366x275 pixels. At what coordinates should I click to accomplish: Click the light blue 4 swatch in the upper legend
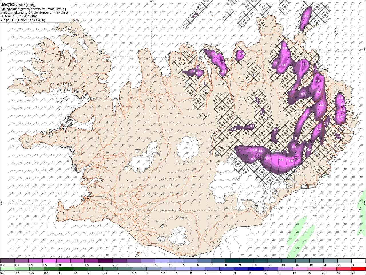[x=162, y=261]
